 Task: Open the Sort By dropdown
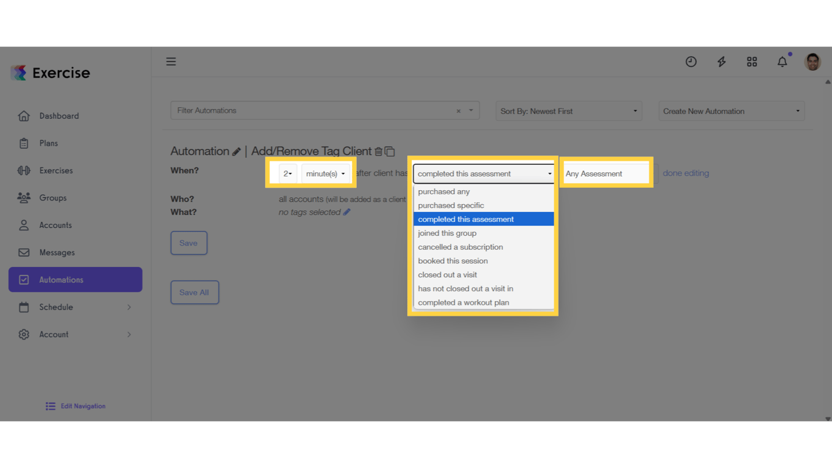click(568, 110)
